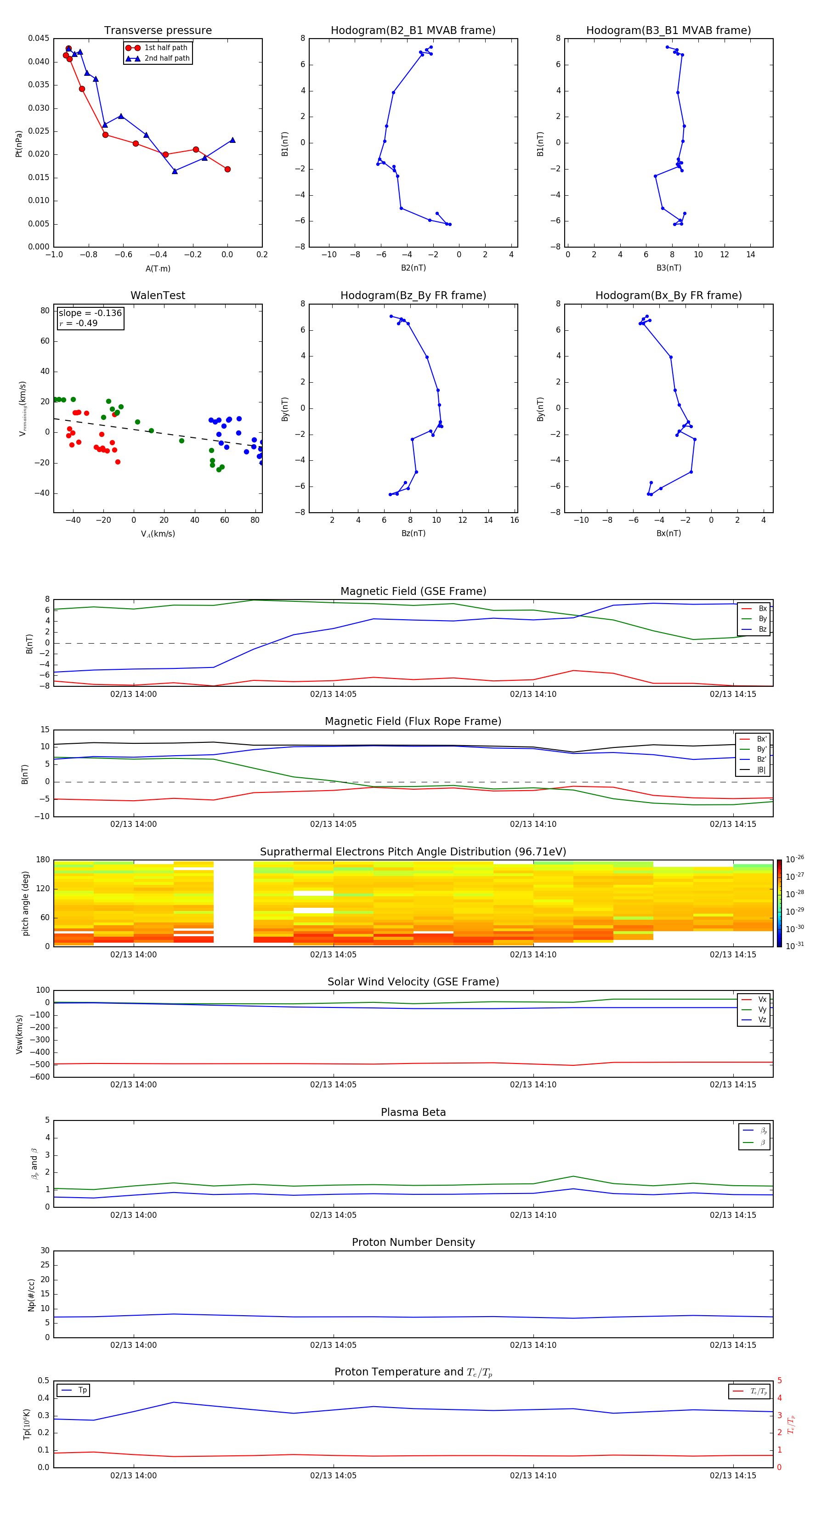Click the "pitch angle (deg)" y-axis label
The image size is (827, 1516).
point(25,903)
